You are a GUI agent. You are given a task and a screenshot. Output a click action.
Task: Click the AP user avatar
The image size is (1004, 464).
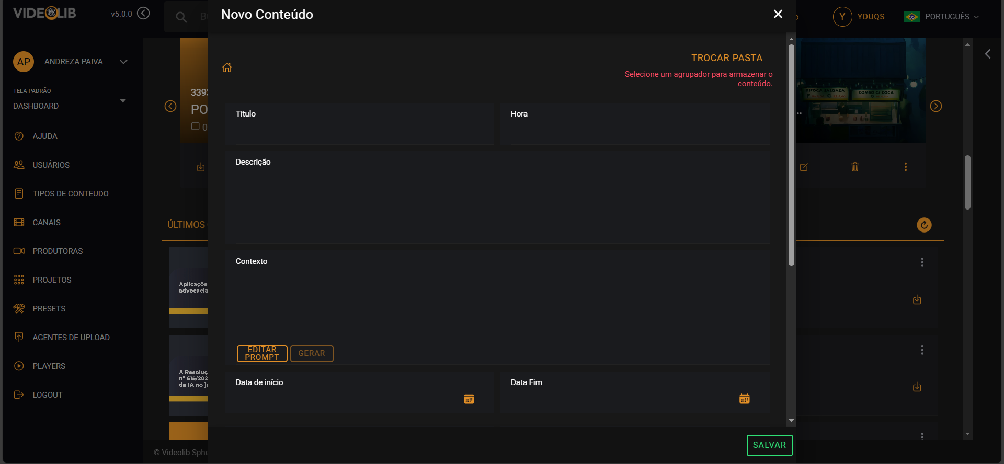[x=24, y=62]
